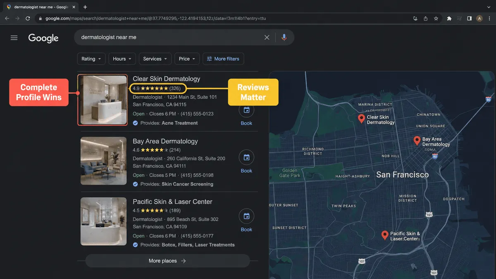This screenshot has height=279, width=496.
Task: Open the hamburger main menu
Action: click(x=14, y=38)
